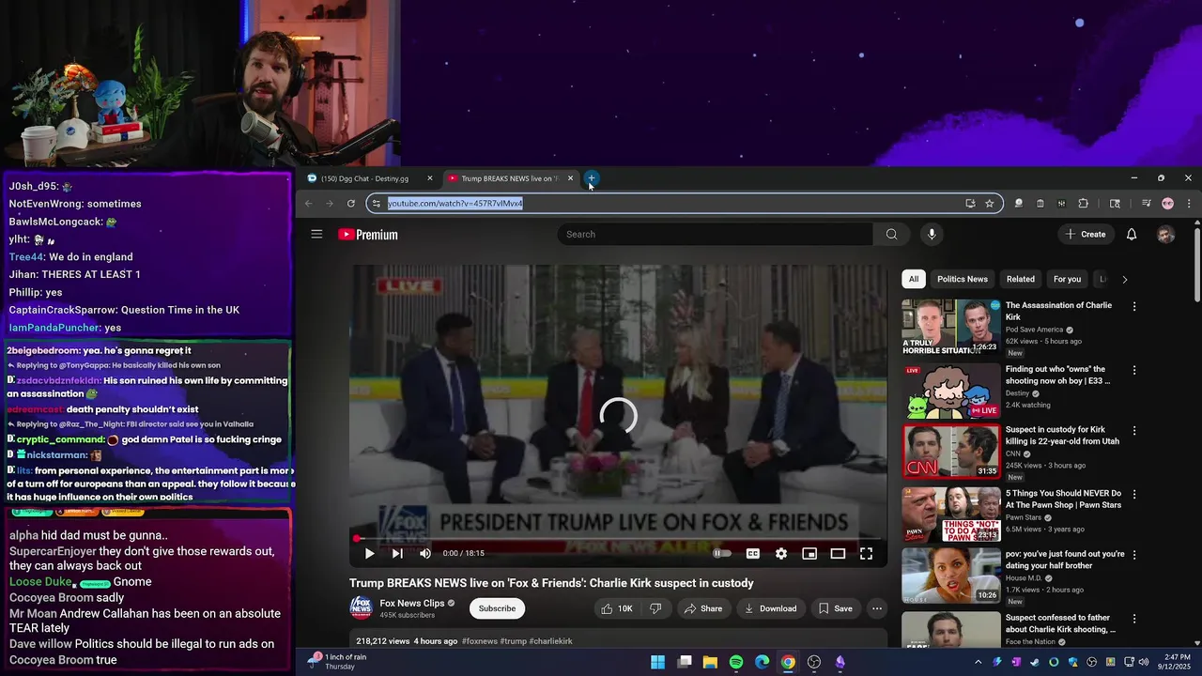Screen dimensions: 1202x676
Task: Open YouTube account avatar menu
Action: [1165, 234]
